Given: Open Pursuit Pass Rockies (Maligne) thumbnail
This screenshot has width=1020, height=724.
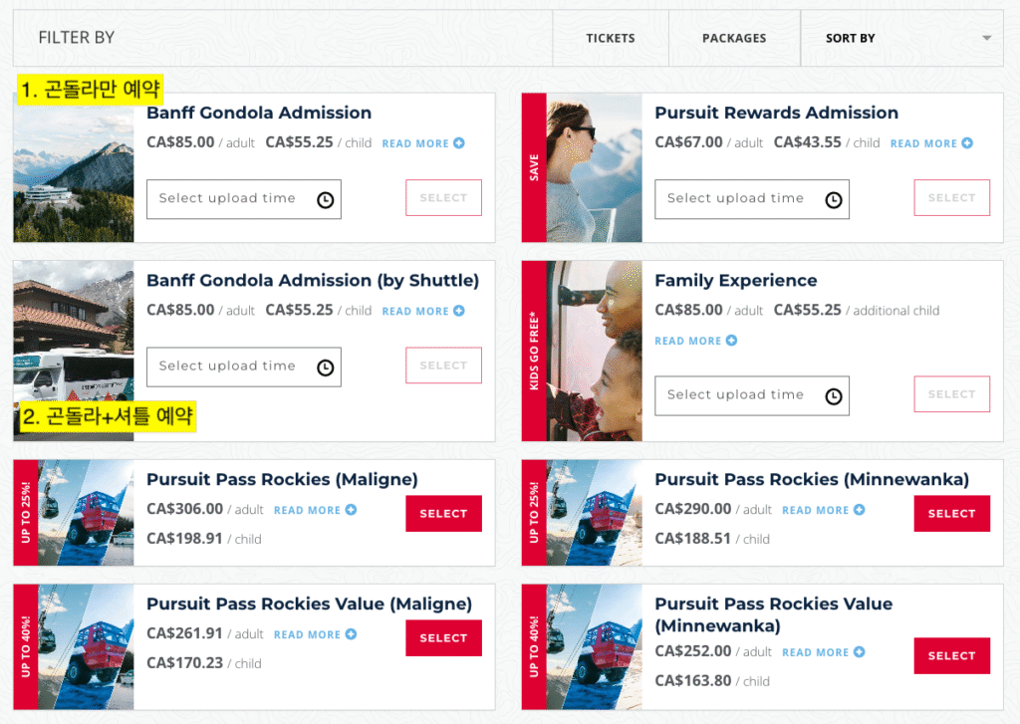Looking at the screenshot, I should click(86, 513).
